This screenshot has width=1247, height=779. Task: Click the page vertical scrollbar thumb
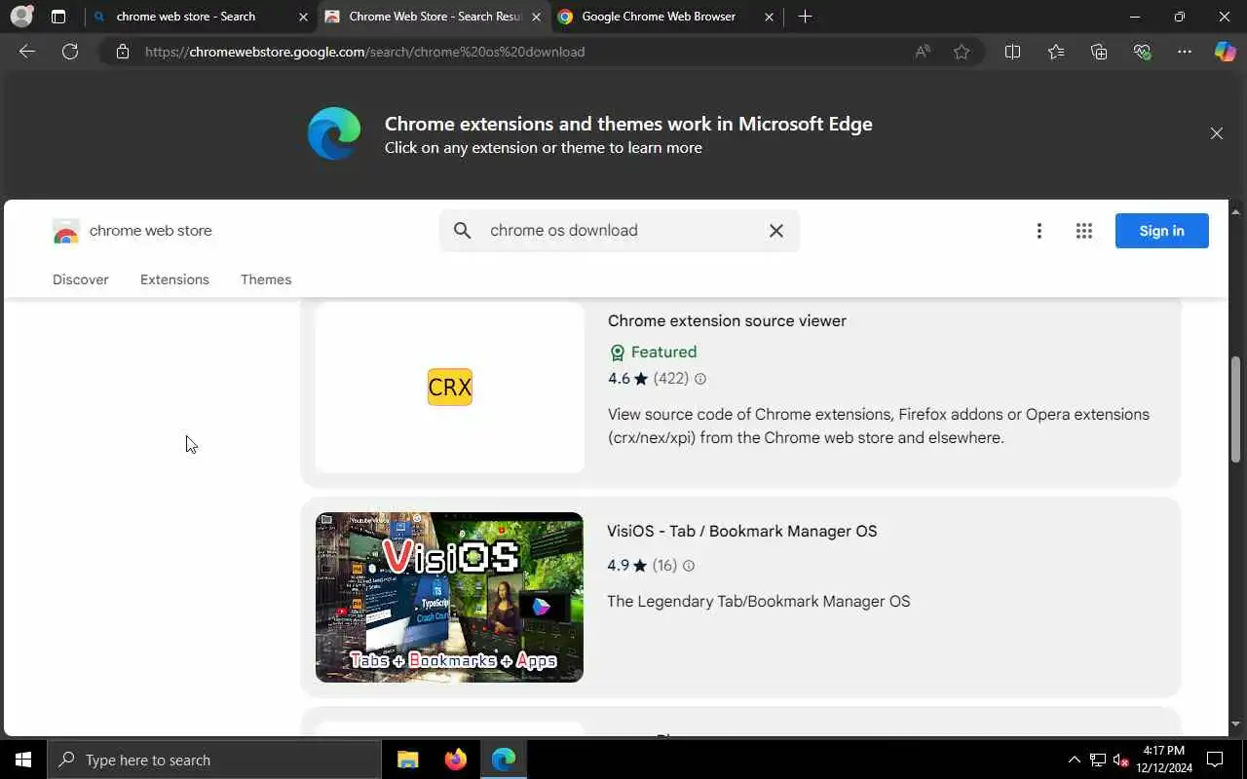coord(1235,409)
